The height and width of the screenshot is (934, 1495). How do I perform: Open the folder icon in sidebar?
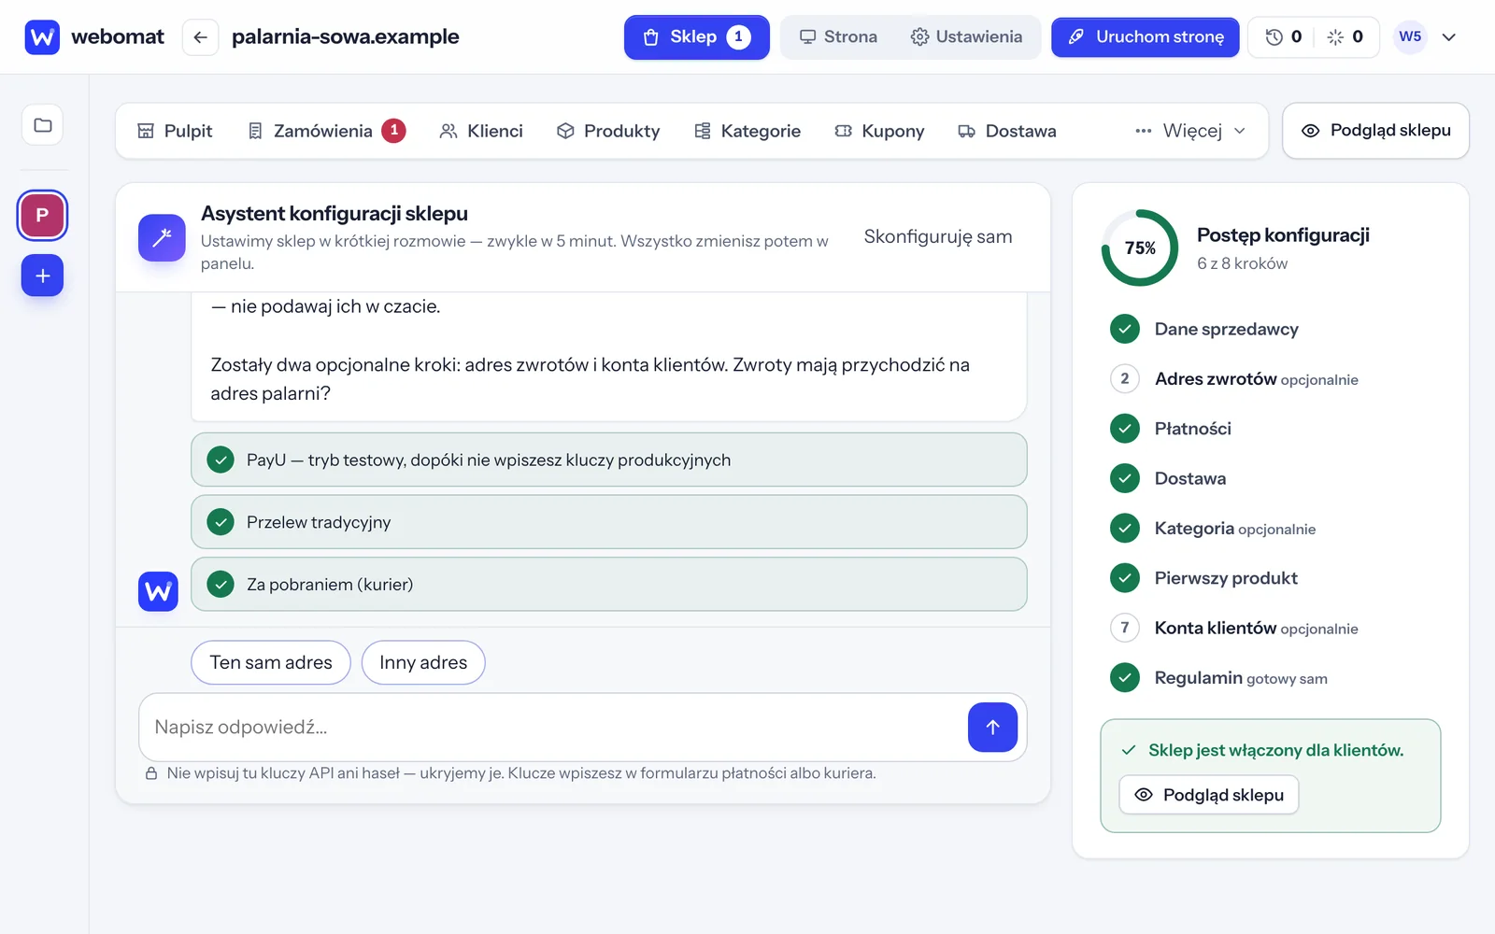point(43,125)
